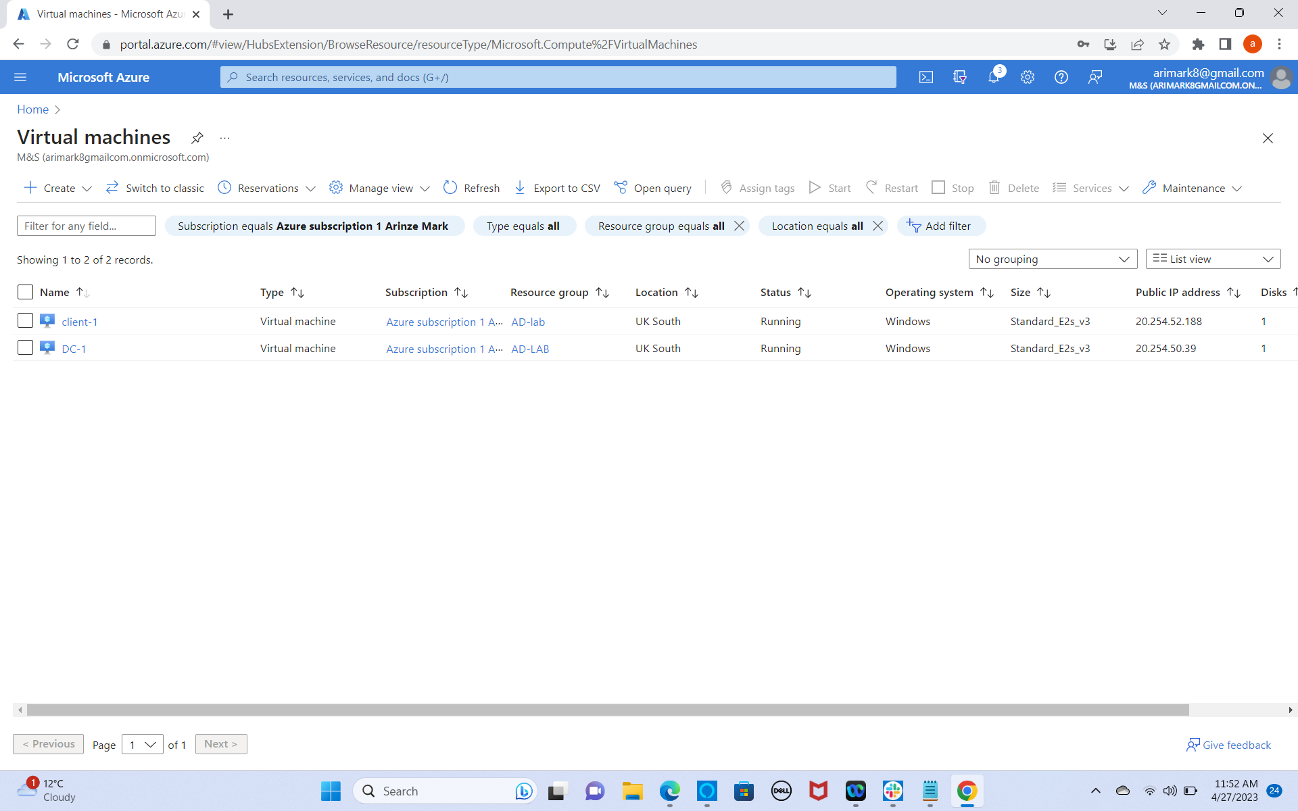Open the No grouping dropdown
Viewport: 1298px width, 811px height.
coord(1053,259)
